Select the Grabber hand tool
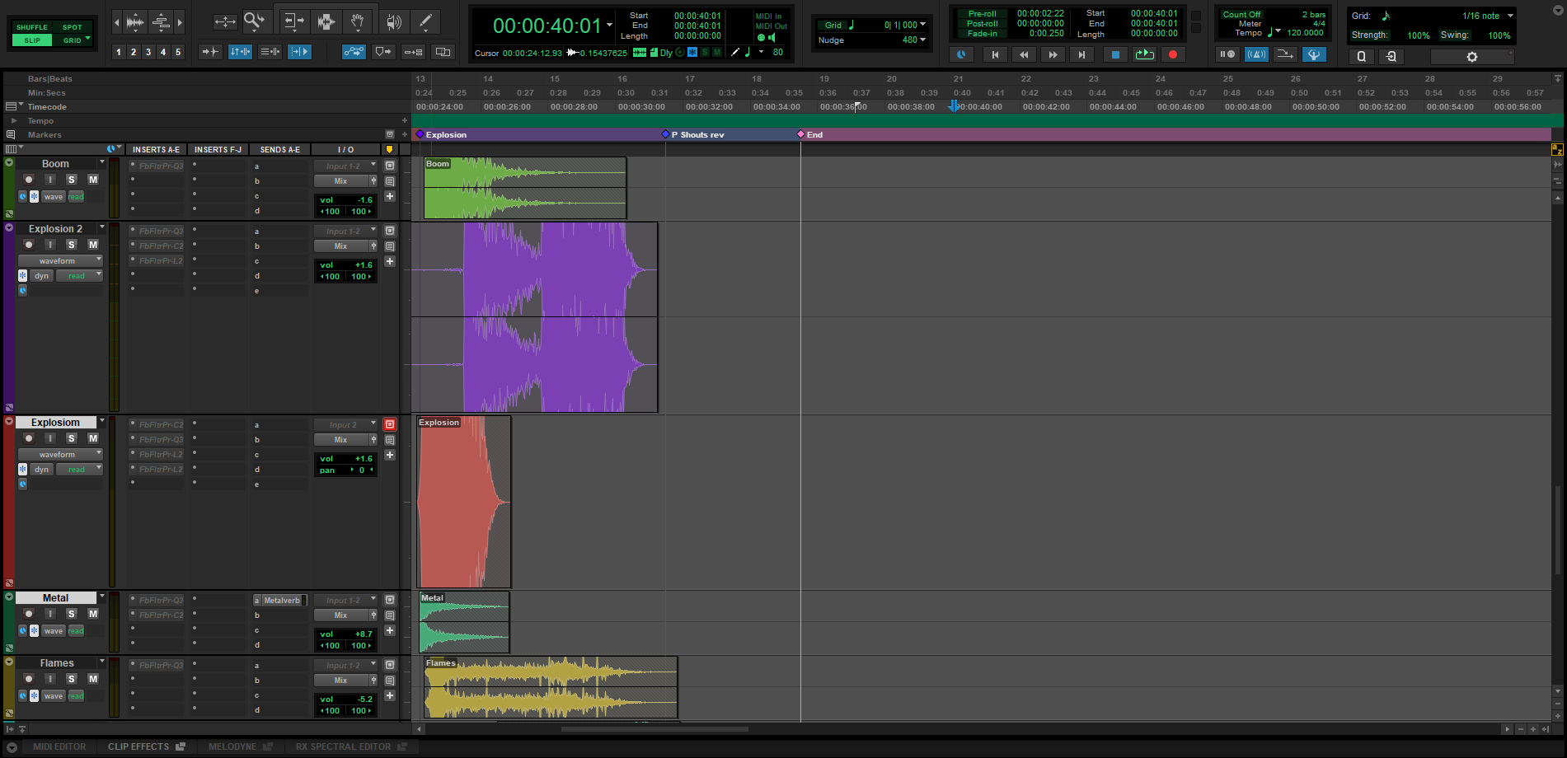The width and height of the screenshot is (1567, 758). (x=357, y=21)
